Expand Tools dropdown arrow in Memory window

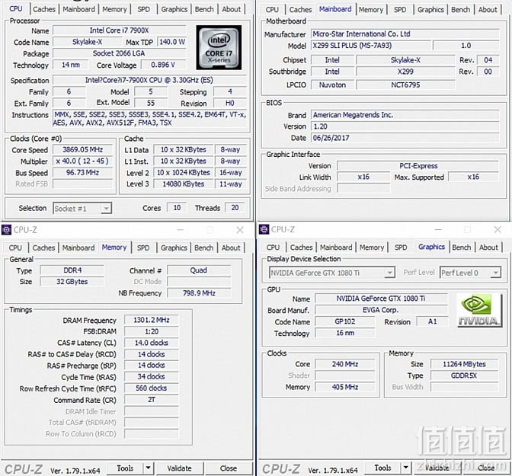tap(149, 468)
